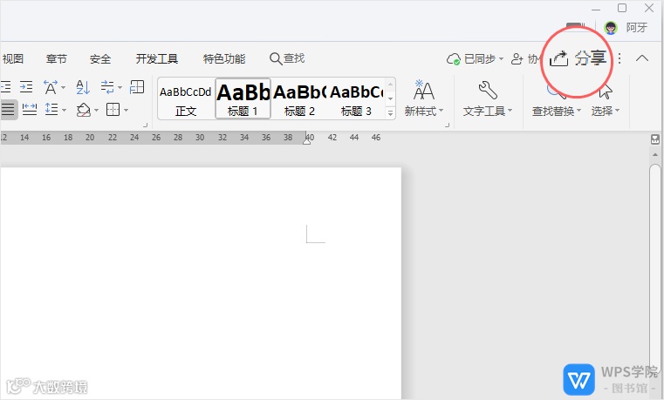664x400 pixels.
Task: Open the 文字工具 dropdown
Action: coord(488,112)
